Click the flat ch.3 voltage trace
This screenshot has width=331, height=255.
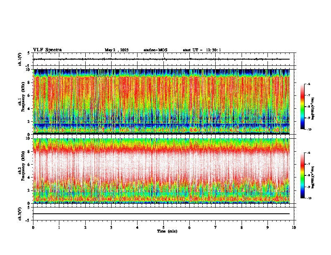tap(161, 214)
